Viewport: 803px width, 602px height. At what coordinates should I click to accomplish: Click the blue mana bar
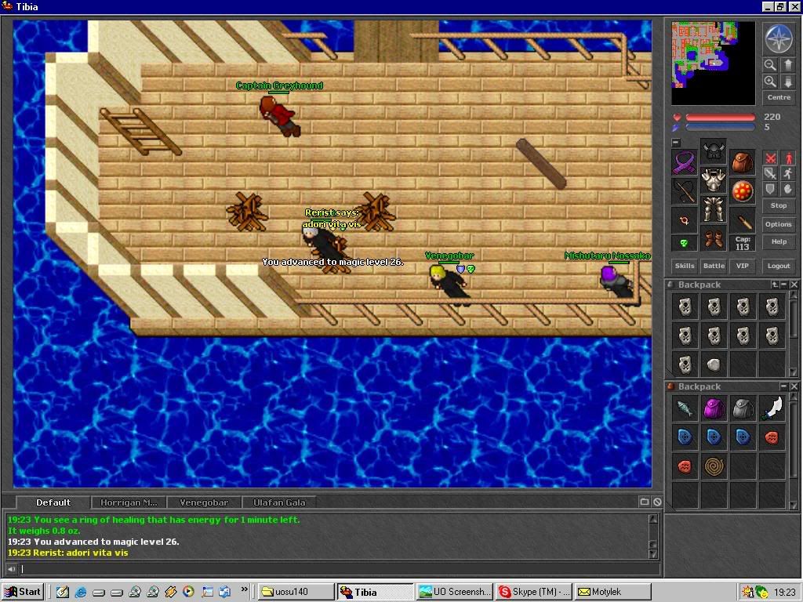tap(720, 127)
